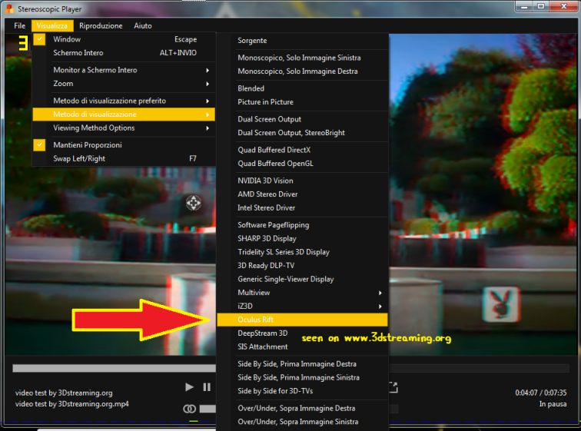This screenshot has height=431, width=581.
Task: Choose Intel Stereo Driver
Action: (302, 207)
